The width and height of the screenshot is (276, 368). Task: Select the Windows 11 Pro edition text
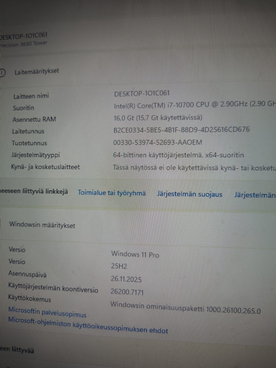coord(135,254)
